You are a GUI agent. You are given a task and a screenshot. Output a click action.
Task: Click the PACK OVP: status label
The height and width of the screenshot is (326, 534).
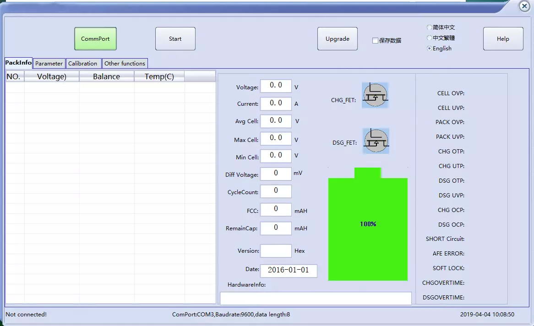coord(450,122)
